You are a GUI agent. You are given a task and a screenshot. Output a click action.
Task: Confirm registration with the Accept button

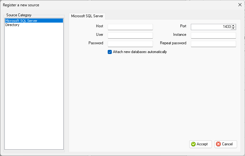coord(201,144)
